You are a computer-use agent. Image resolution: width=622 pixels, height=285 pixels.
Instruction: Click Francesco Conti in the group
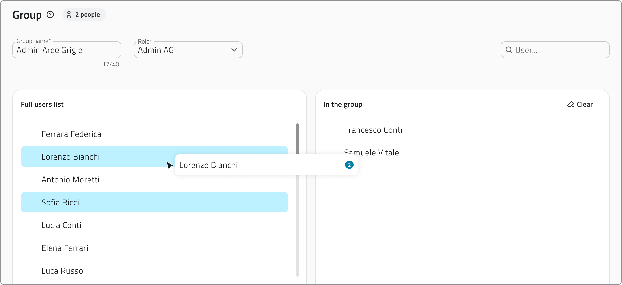pos(373,130)
